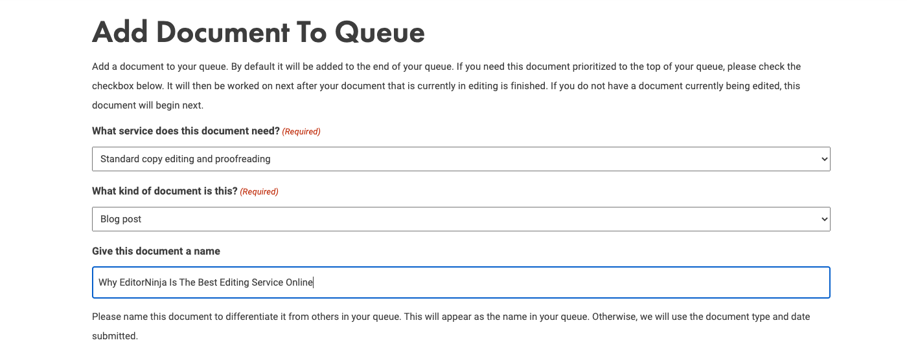Click the 'Blog post' selected value
Screen dimensions: 907x349
click(x=121, y=219)
